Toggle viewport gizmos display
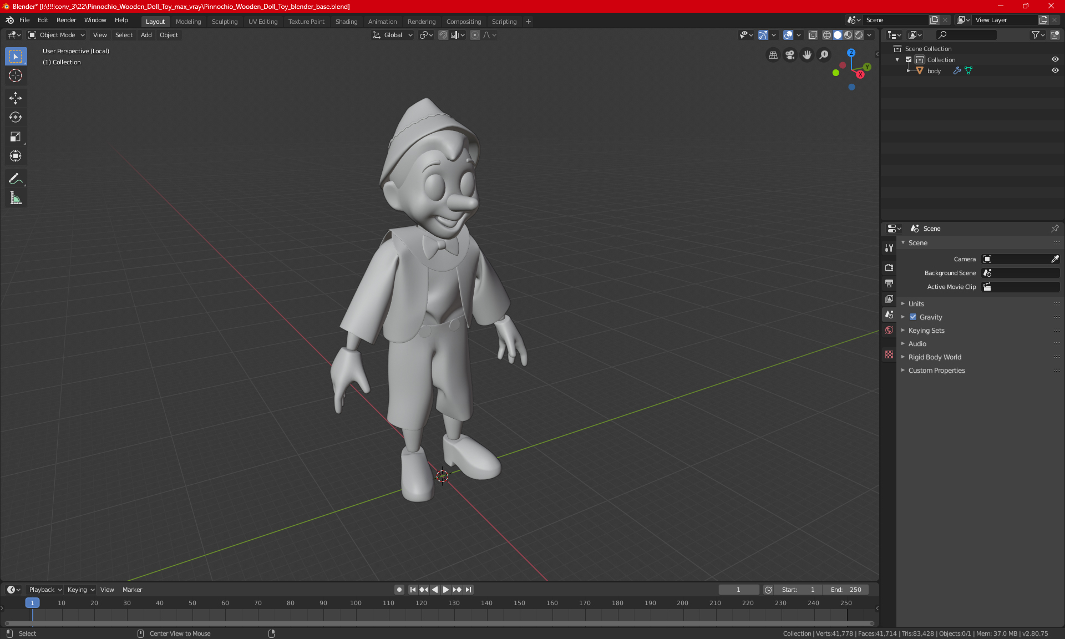Screen dimensions: 1065x639 pyautogui.click(x=763, y=35)
